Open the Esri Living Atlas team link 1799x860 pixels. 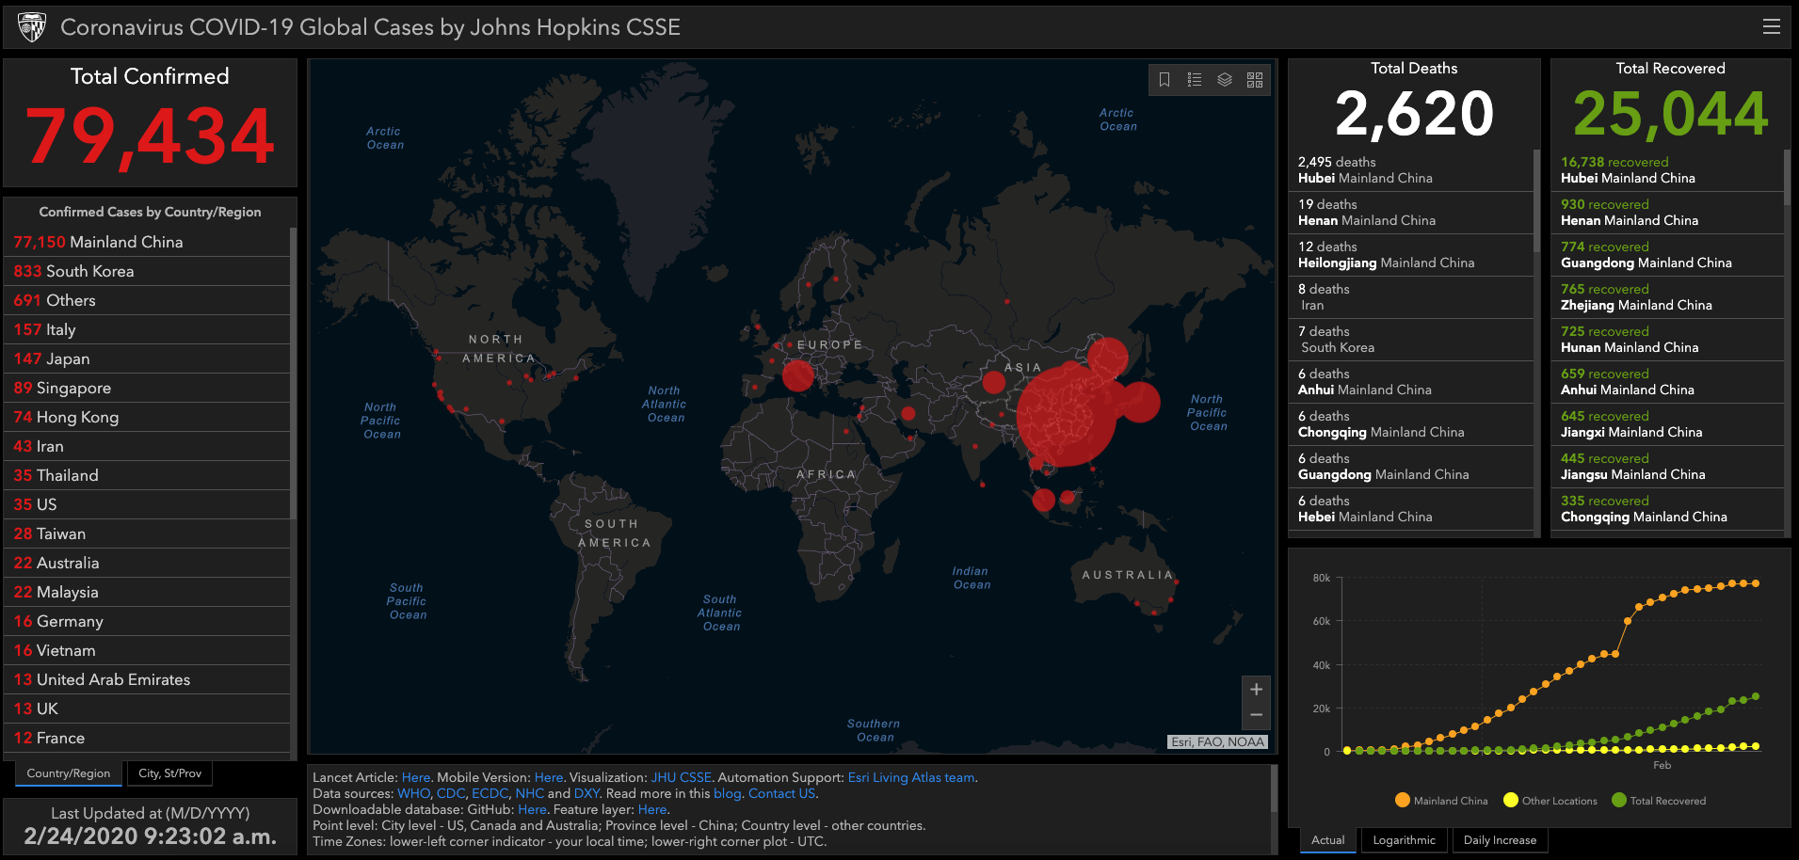(x=910, y=777)
